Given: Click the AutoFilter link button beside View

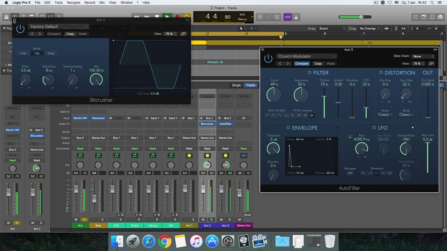Looking at the screenshot, I should [431, 63].
